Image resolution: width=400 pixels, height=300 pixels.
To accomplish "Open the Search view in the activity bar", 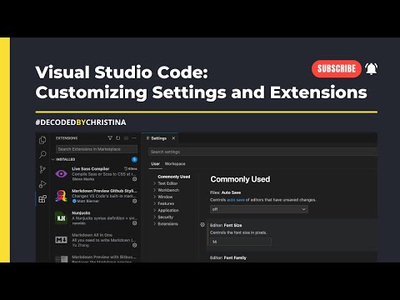I will 42,154.
